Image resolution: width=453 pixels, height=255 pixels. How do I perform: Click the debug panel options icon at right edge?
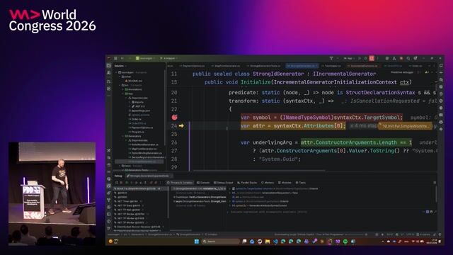435,183
